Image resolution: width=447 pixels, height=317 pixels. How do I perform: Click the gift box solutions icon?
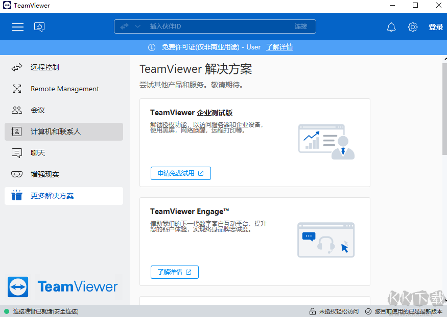point(17,195)
